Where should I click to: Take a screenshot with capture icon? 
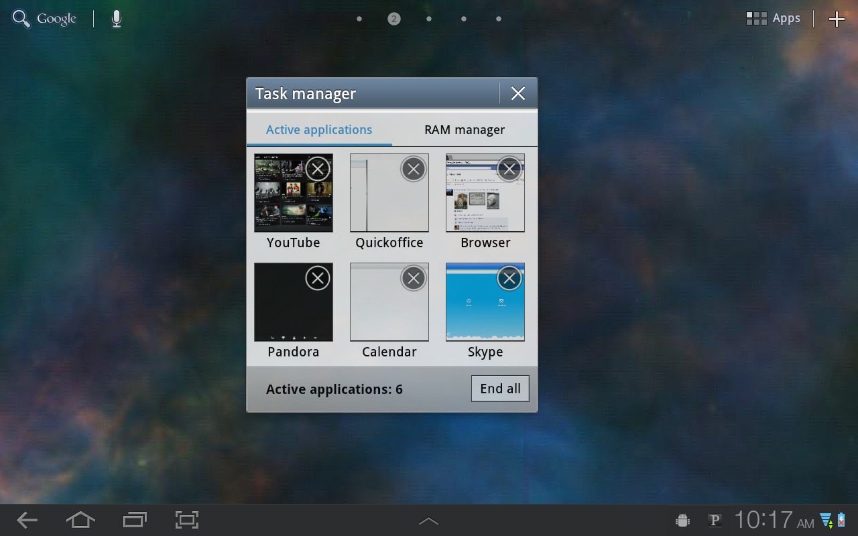(187, 520)
